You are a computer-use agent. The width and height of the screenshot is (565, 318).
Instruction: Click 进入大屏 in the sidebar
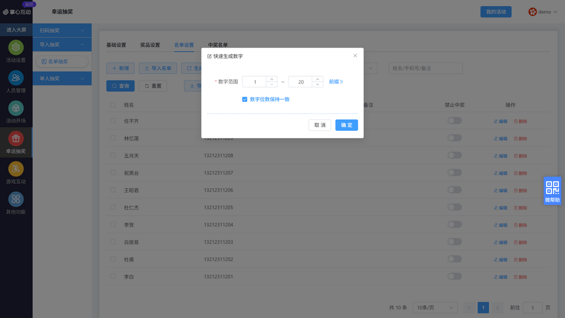[16, 30]
